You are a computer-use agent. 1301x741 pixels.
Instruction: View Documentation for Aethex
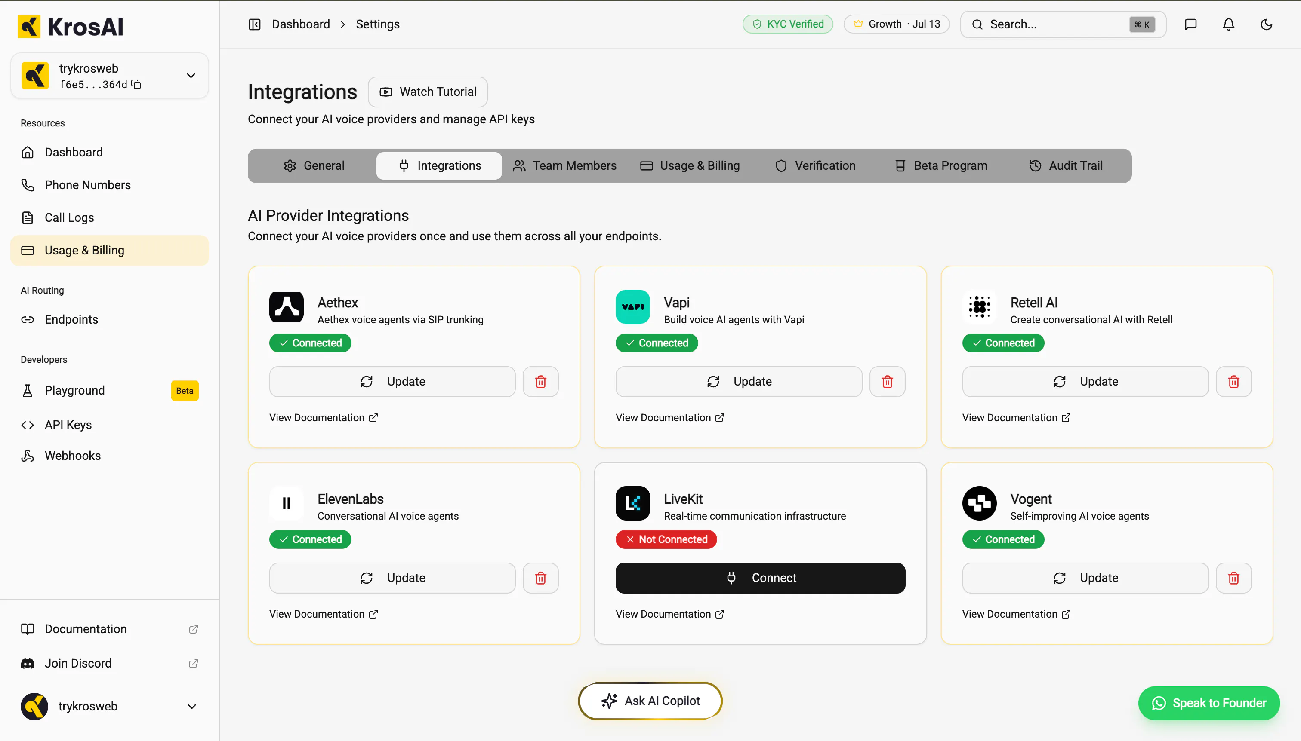pyautogui.click(x=324, y=418)
